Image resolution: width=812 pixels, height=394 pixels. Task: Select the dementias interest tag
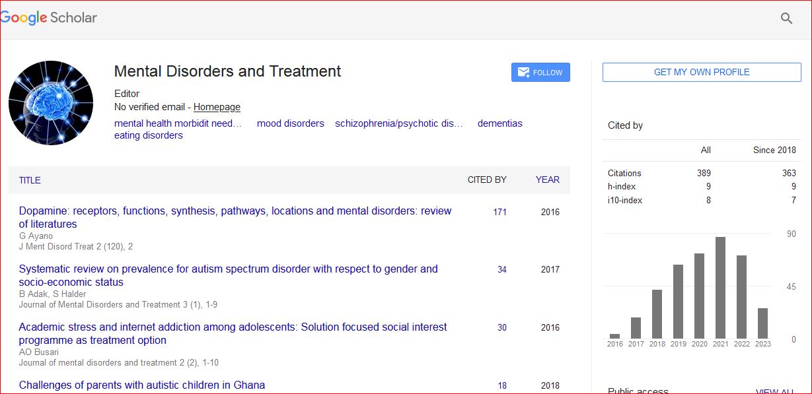[499, 123]
